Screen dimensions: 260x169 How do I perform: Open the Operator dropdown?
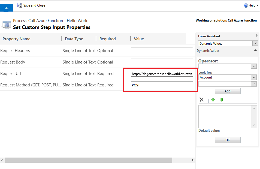click(254, 66)
